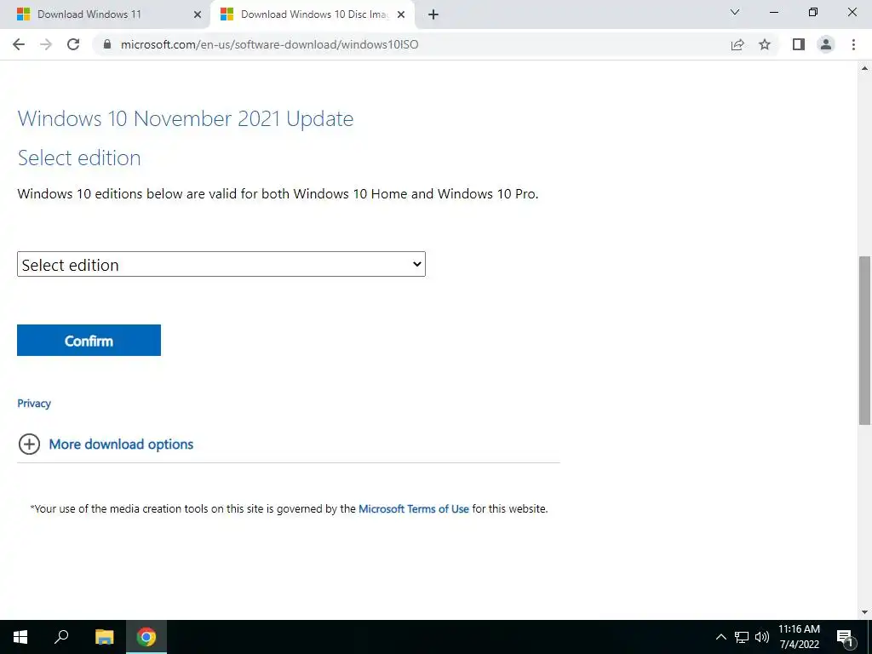Share this page using share icon
This screenshot has width=872, height=654.
point(737,44)
